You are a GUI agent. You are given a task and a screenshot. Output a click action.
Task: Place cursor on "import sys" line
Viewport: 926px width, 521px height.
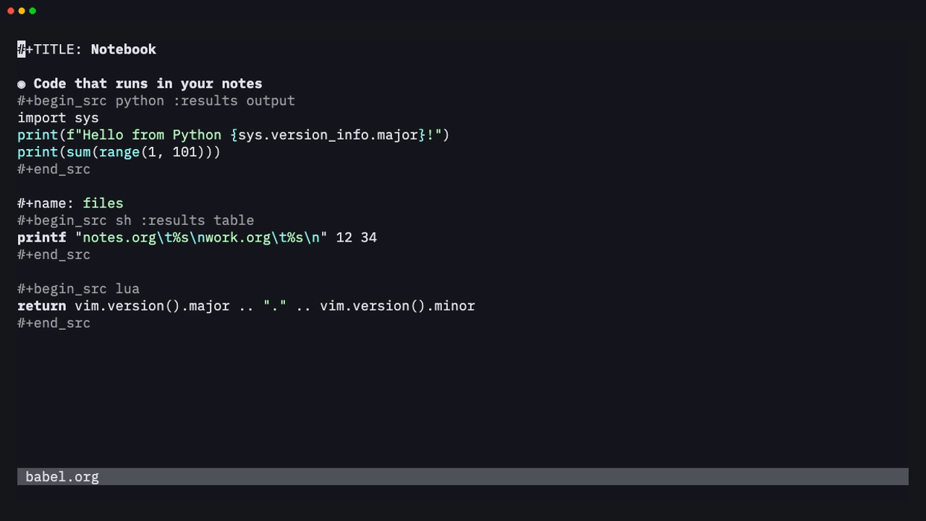(58, 118)
